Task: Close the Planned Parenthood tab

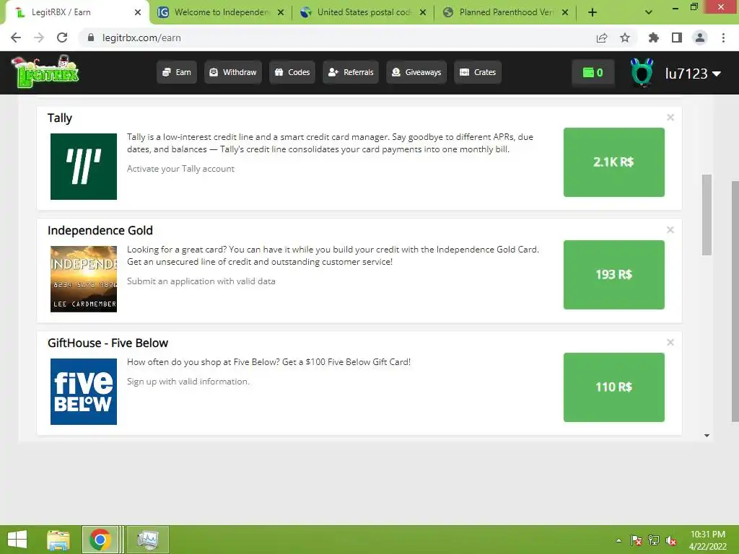Action: (565, 12)
